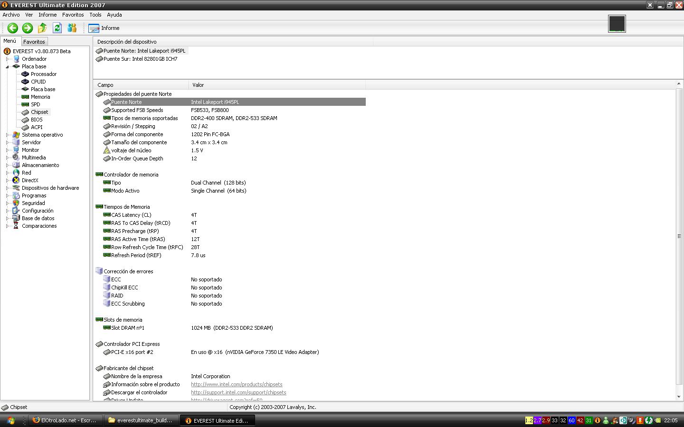Go up one level with folder arrow icon

(x=42, y=28)
